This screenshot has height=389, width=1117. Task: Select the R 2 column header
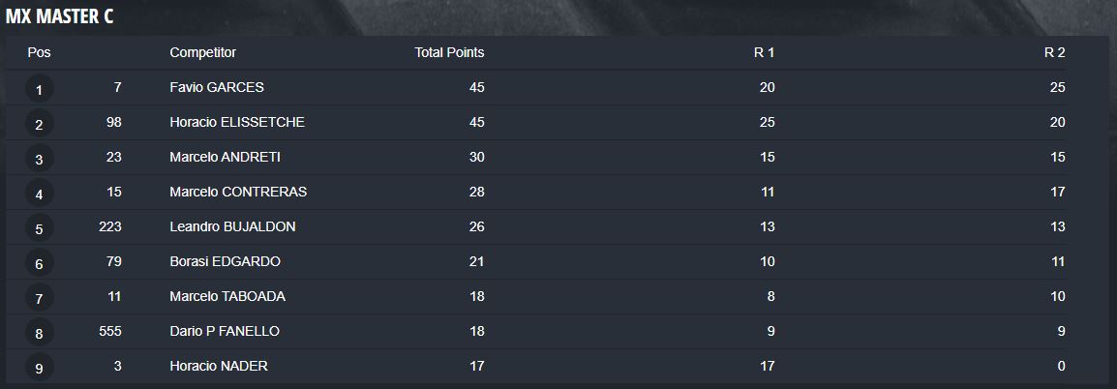pos(1055,52)
